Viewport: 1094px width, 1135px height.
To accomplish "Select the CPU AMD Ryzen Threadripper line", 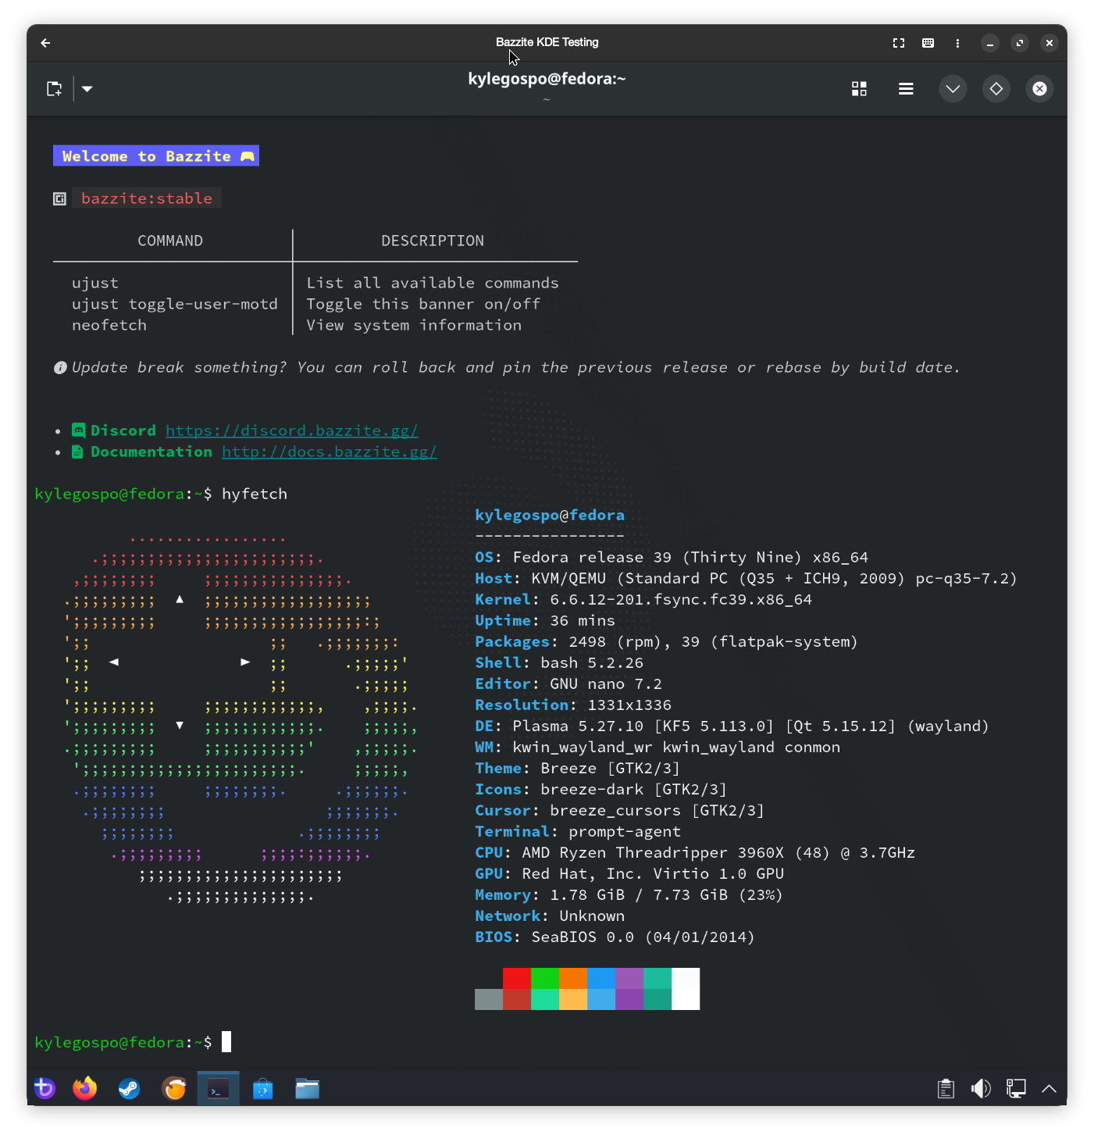I will click(x=695, y=852).
